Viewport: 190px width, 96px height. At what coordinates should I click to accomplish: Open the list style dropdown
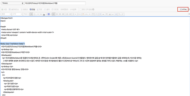click(x=79, y=14)
